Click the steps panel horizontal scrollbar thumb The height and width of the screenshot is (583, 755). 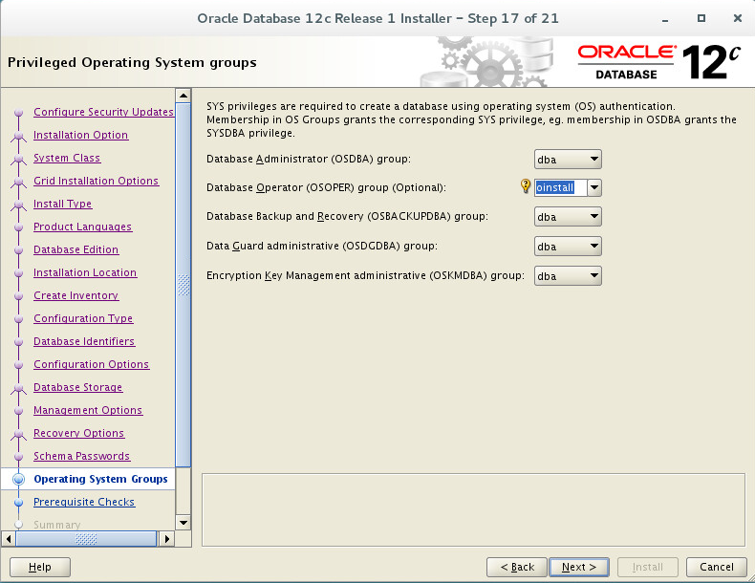click(x=86, y=539)
